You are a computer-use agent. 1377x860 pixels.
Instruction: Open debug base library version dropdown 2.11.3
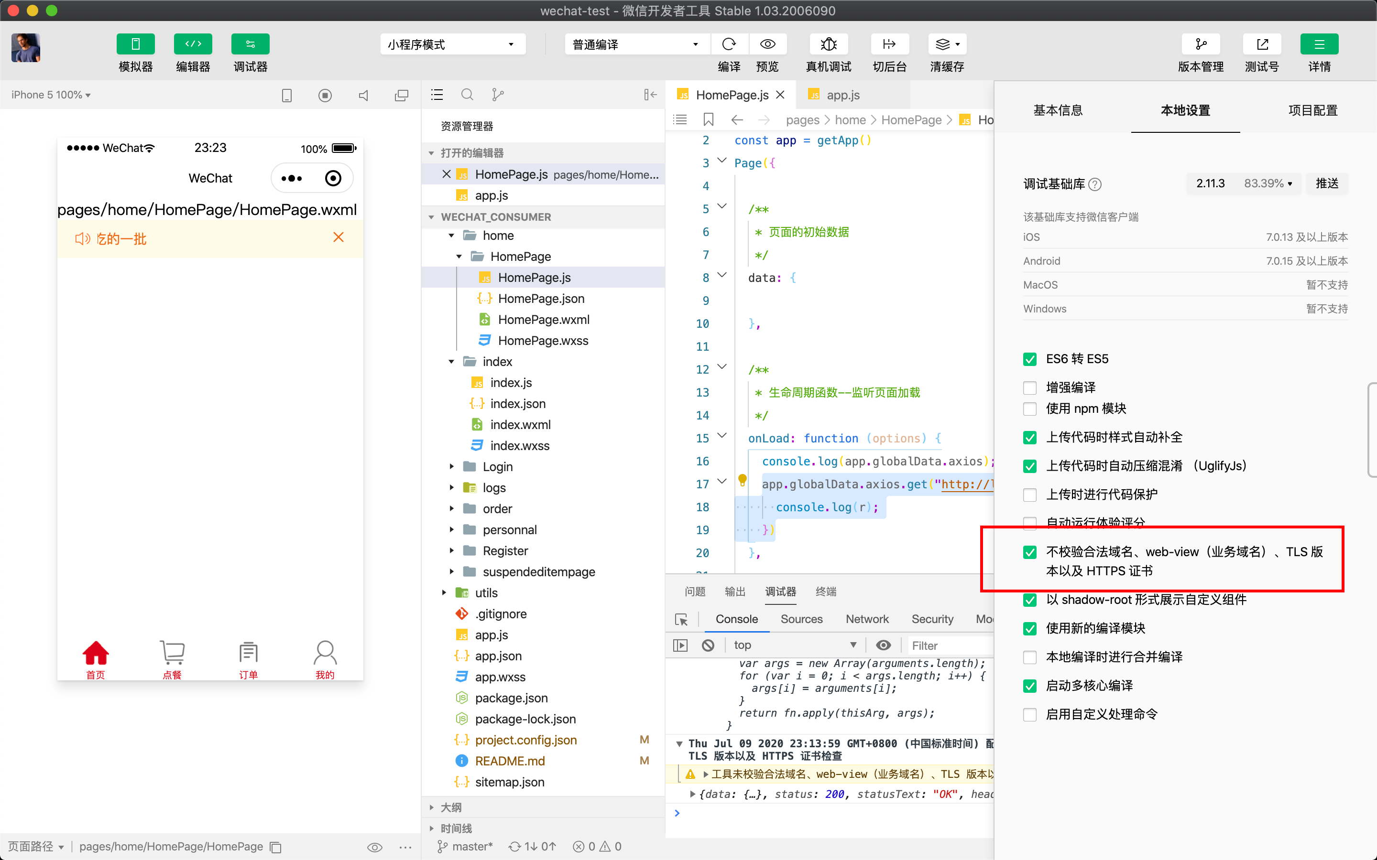coord(1243,184)
